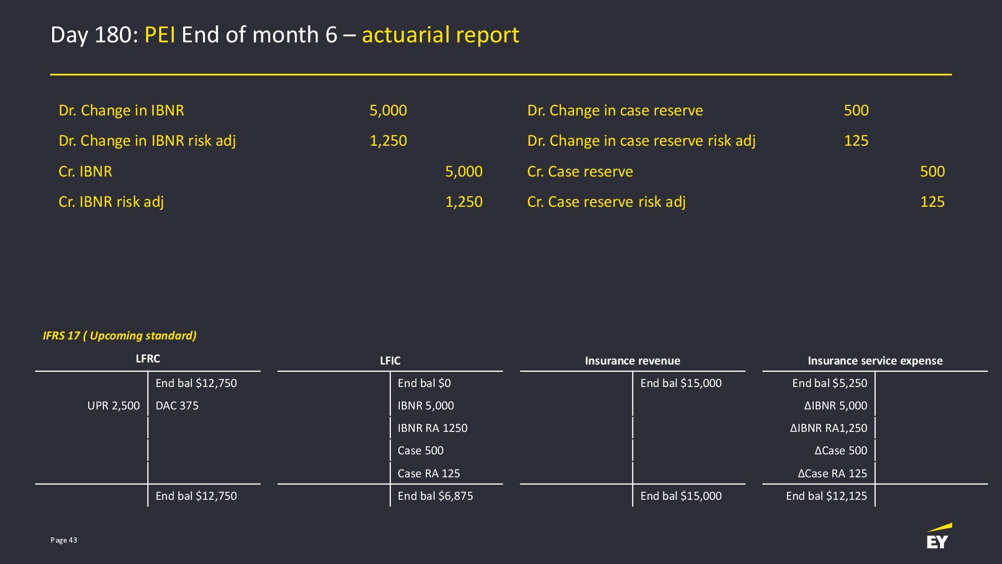Click the EY logo in the corner
Viewport: 1002px width, 564px height.
click(938, 537)
